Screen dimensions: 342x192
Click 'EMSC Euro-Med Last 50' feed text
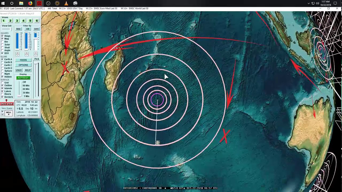click(x=105, y=9)
